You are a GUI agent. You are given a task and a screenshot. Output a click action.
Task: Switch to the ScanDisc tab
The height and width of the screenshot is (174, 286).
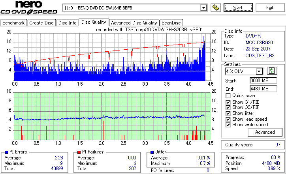[x=171, y=23]
